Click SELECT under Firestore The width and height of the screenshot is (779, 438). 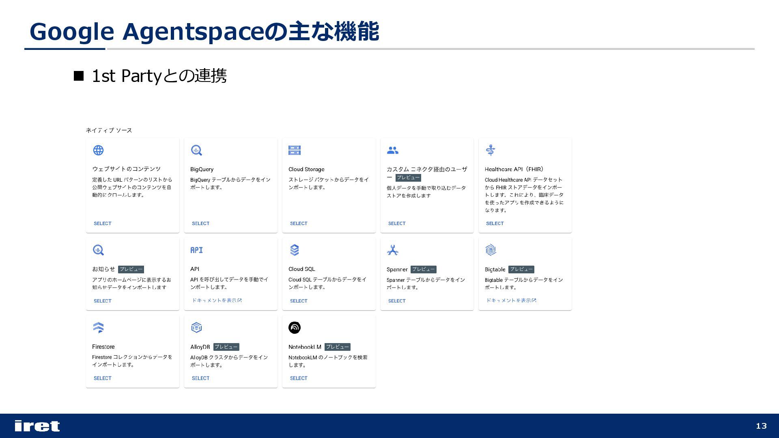coord(102,378)
